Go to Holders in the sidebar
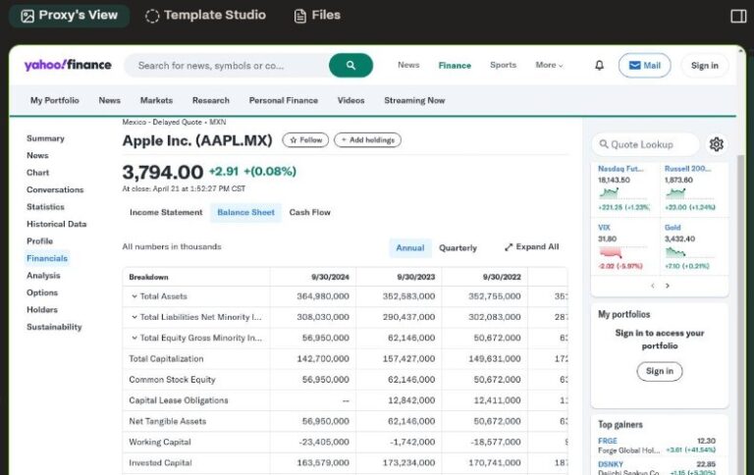Viewport: 754px width, 475px height. 42,309
